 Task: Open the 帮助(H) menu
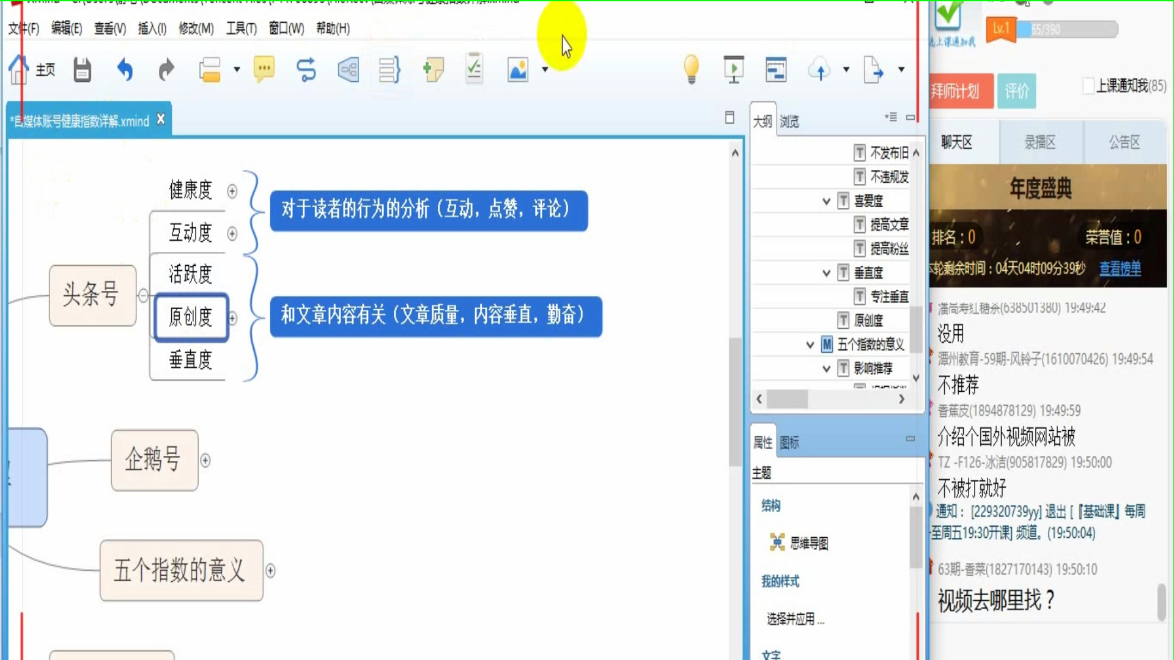coord(333,28)
